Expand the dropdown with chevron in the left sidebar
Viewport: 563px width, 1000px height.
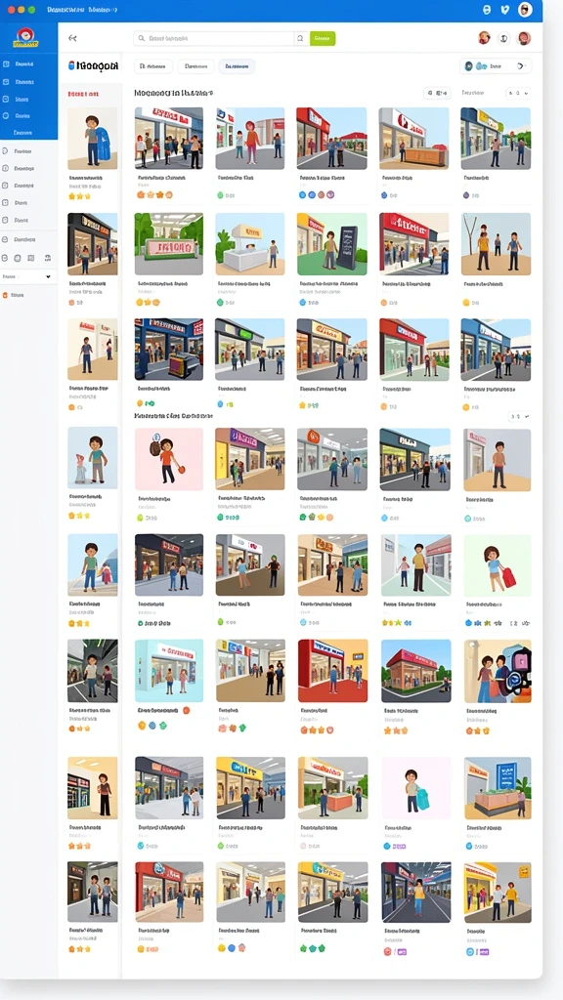click(x=27, y=276)
